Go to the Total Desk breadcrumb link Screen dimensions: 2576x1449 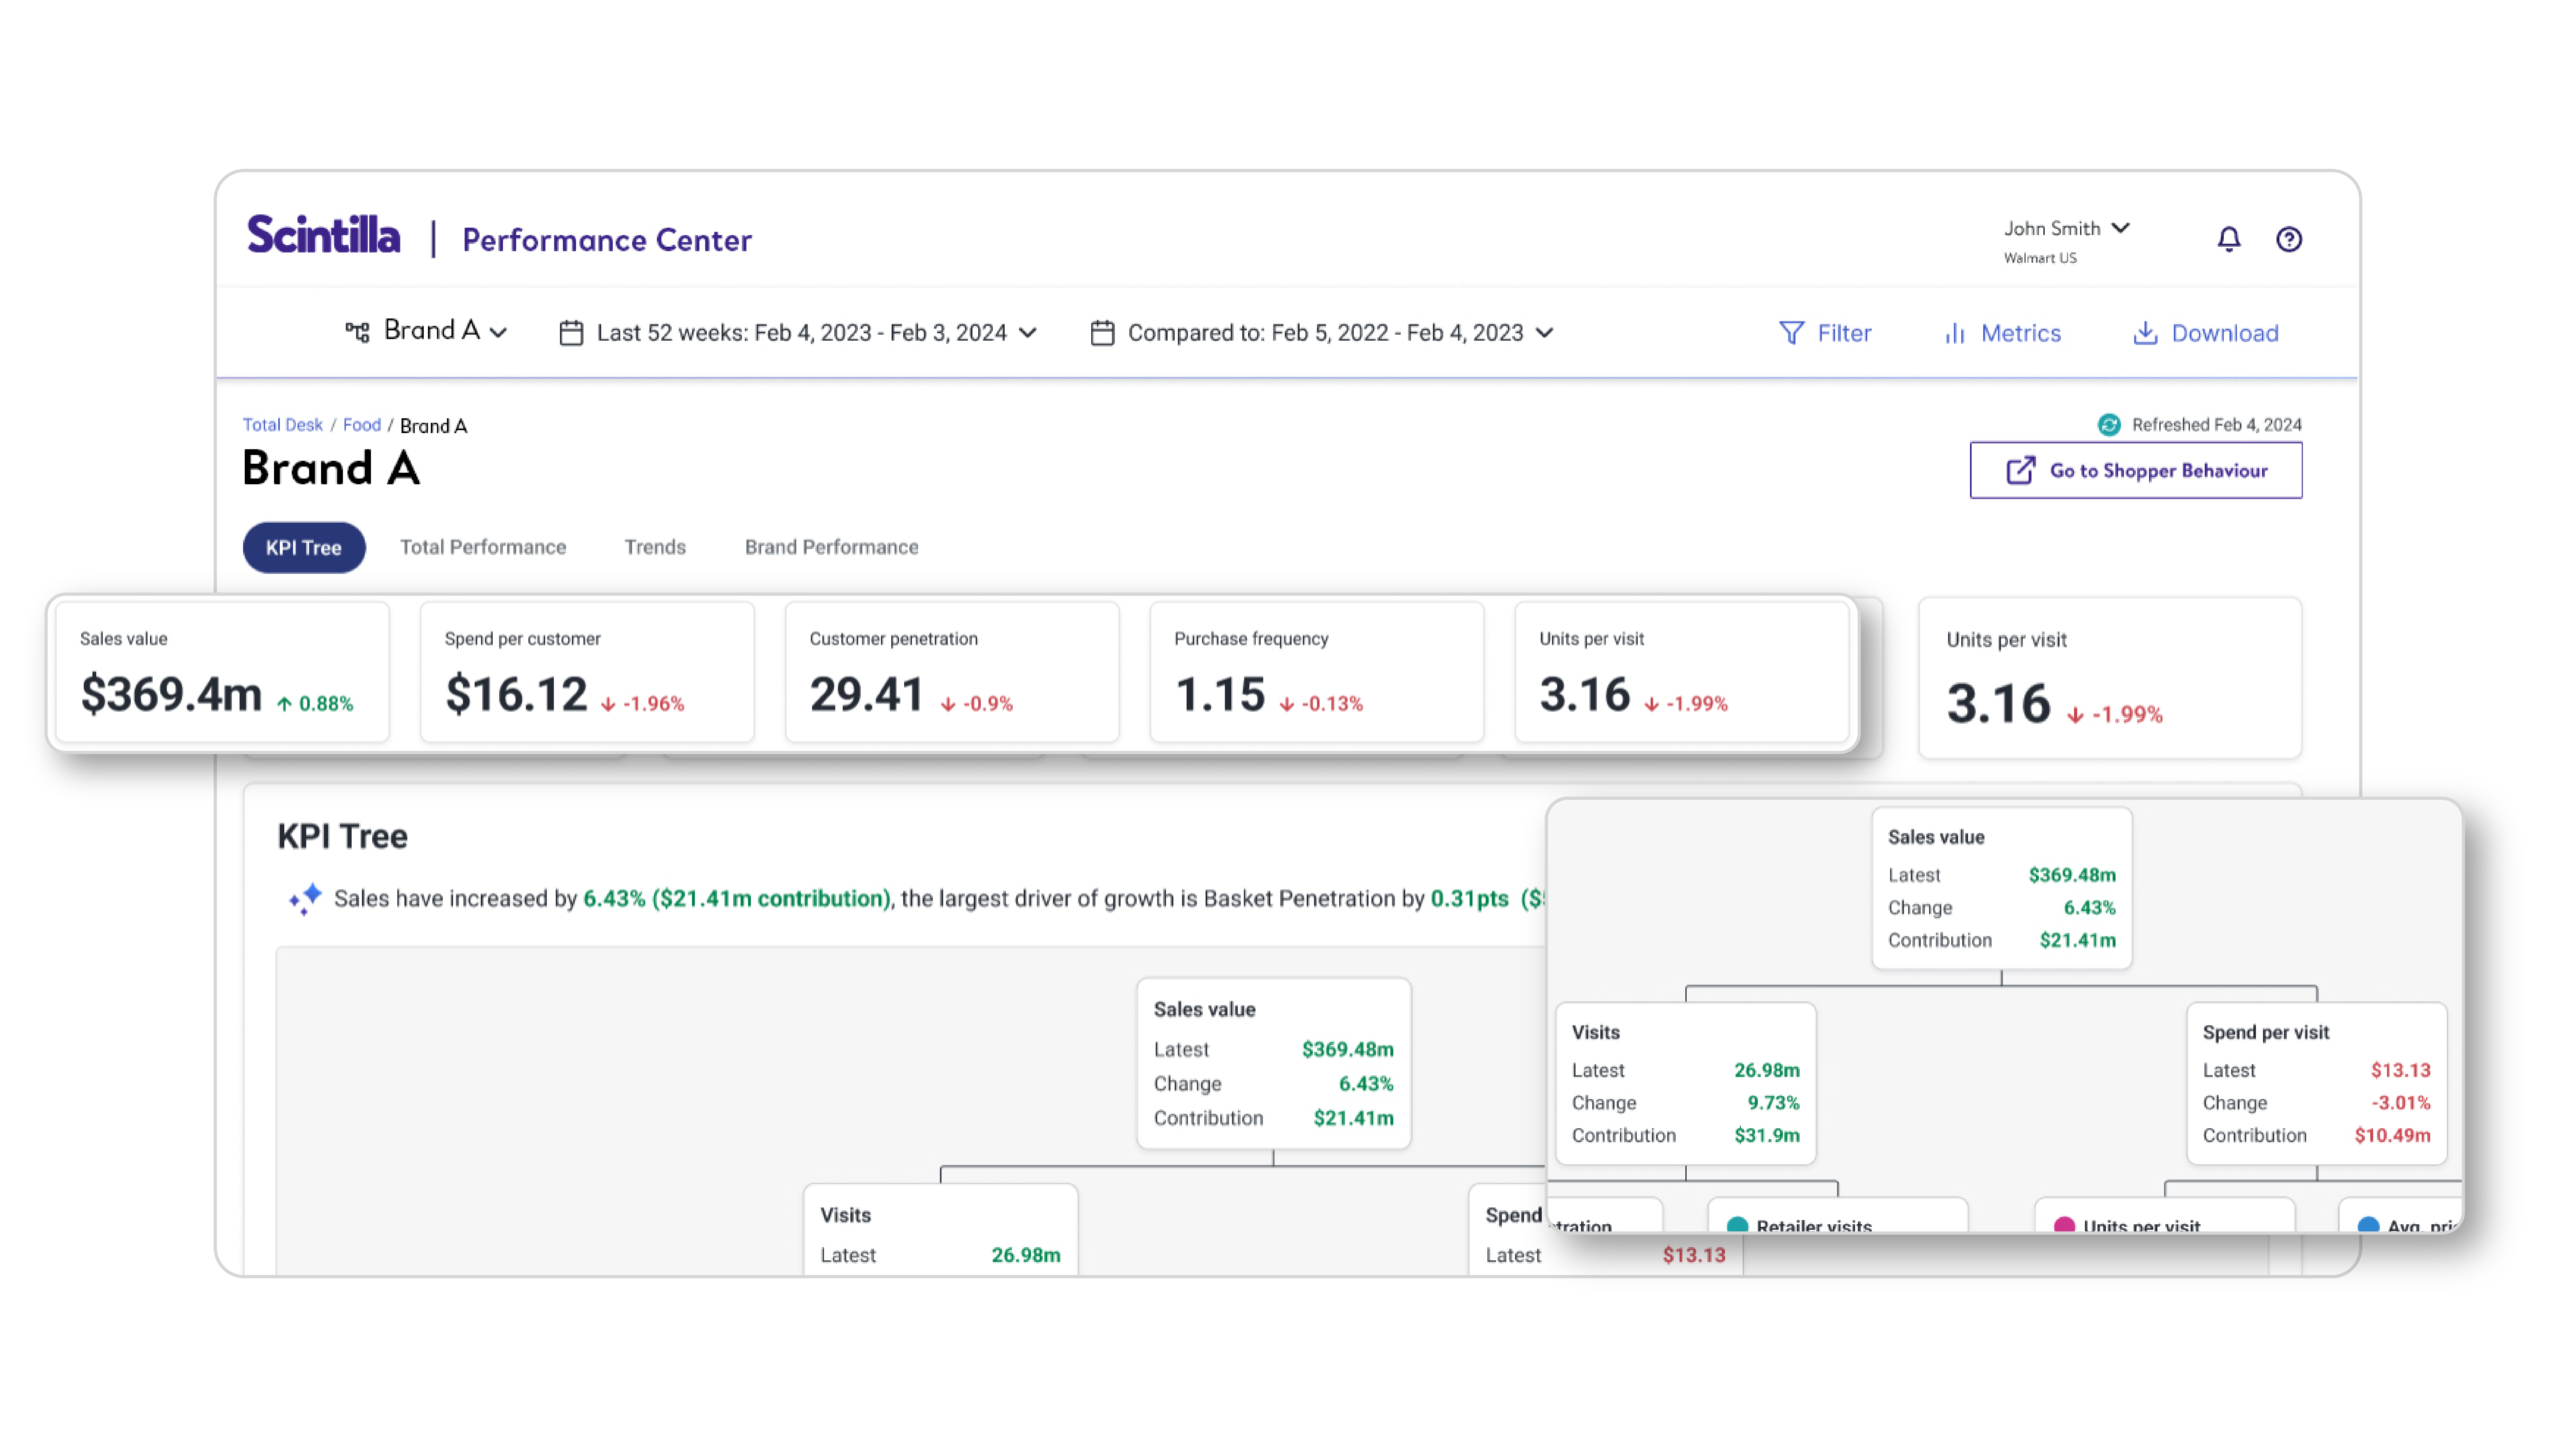click(283, 425)
